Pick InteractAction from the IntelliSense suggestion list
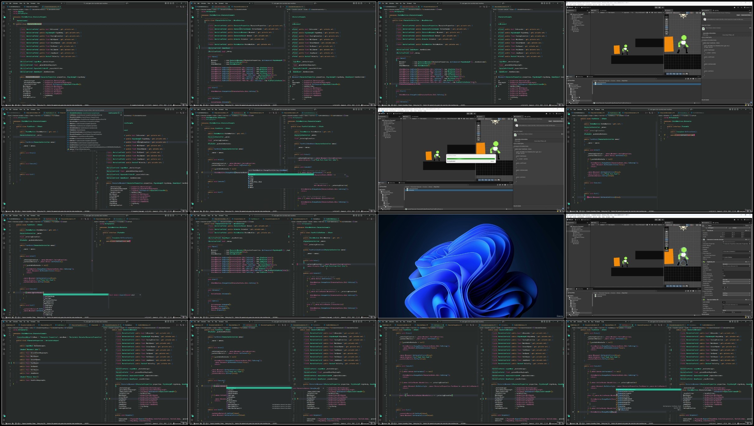The height and width of the screenshot is (426, 754). (51, 300)
